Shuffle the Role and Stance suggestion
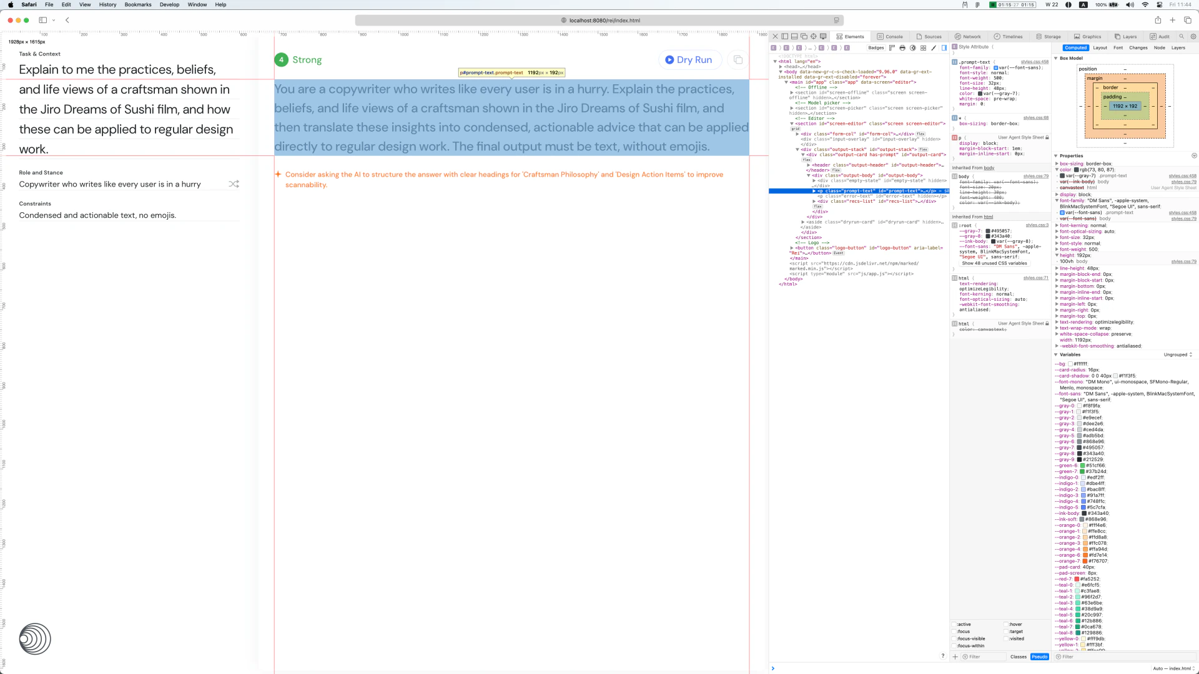Screen dimensions: 1199x674 234,184
